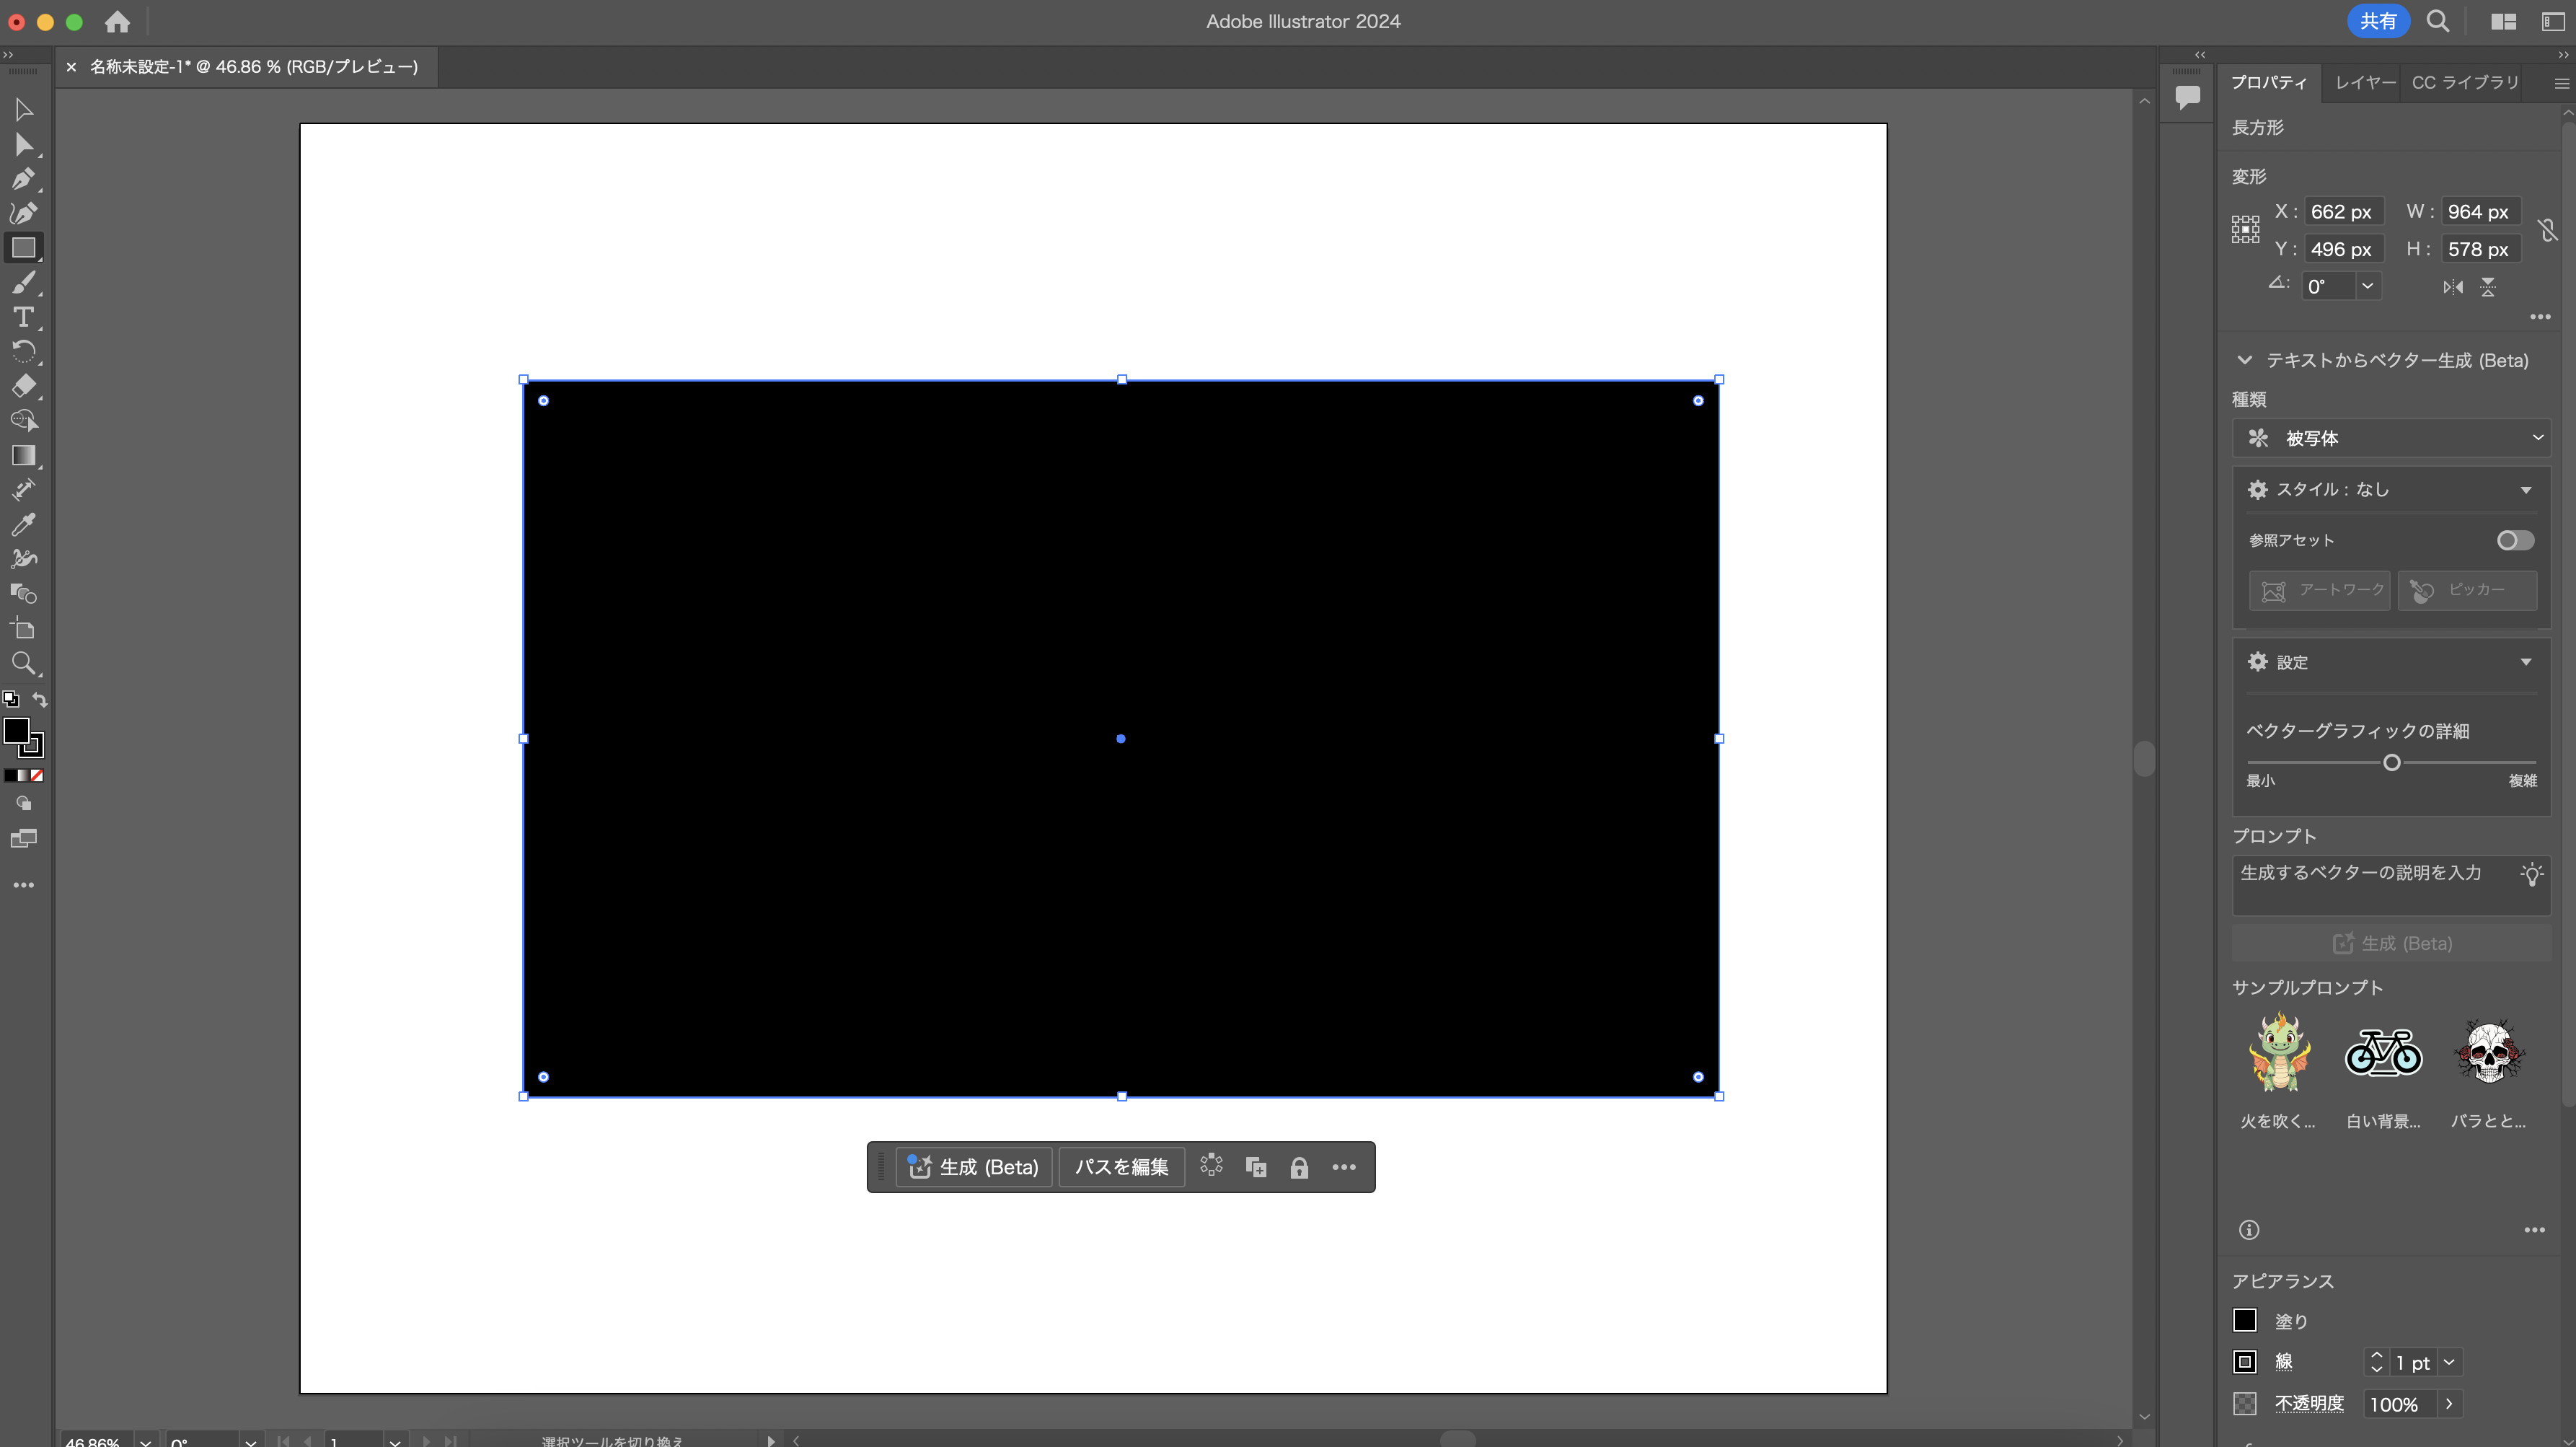Toggle drawing mode icon in toolbar

click(x=23, y=803)
